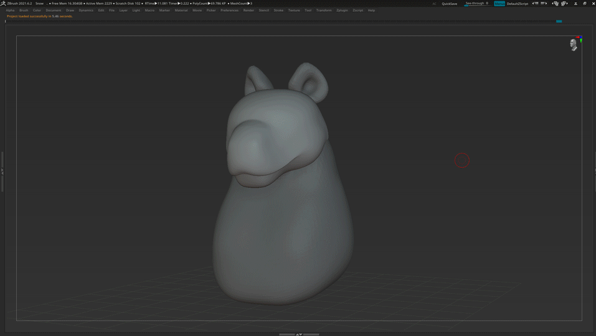Image resolution: width=596 pixels, height=336 pixels.
Task: Open the Stencil menu
Action: pos(264,10)
